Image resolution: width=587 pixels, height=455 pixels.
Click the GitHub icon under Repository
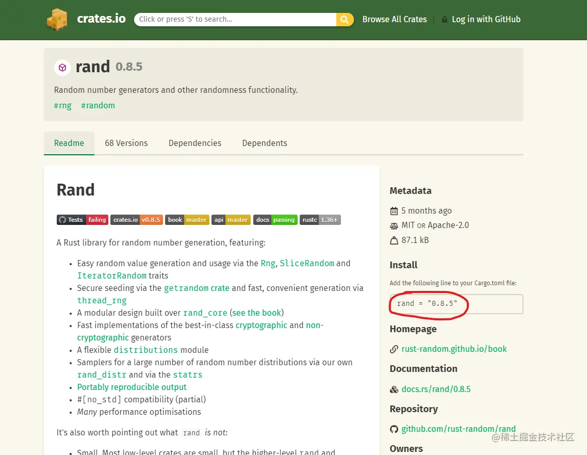pyautogui.click(x=394, y=429)
